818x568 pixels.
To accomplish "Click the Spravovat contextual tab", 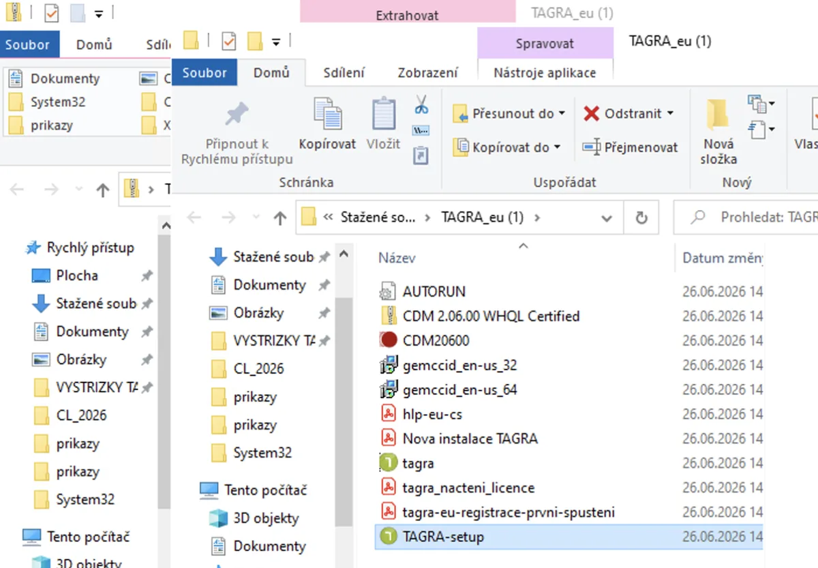I will click(x=545, y=44).
